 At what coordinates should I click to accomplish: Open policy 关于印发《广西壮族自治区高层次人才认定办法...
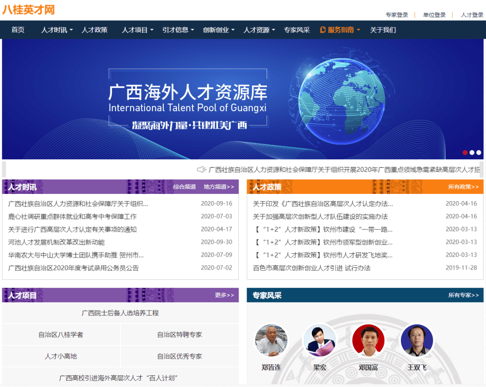[323, 203]
